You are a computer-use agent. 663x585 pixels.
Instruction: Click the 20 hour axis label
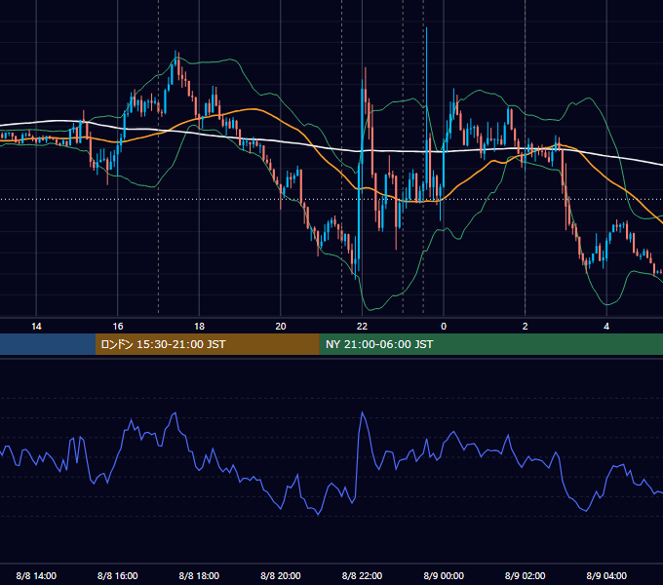pyautogui.click(x=281, y=327)
